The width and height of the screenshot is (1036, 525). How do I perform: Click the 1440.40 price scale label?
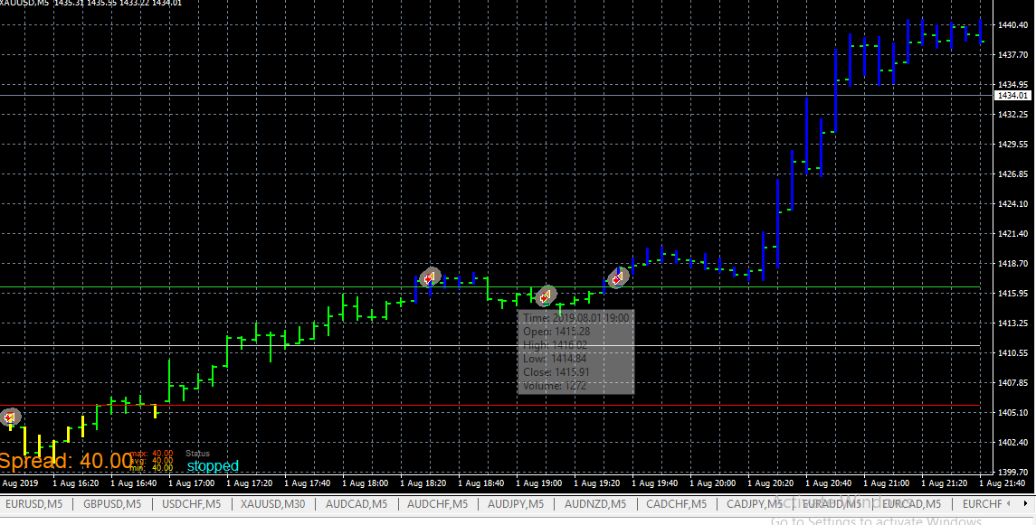[1013, 25]
